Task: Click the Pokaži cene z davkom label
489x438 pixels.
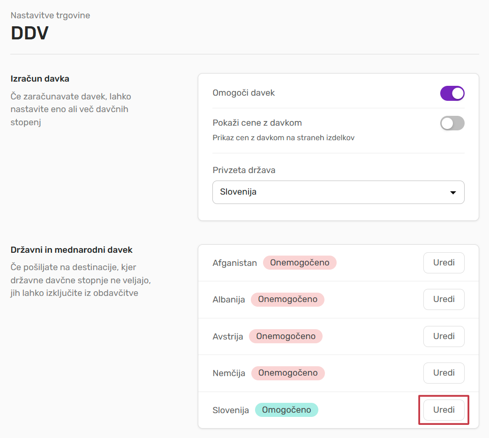Action: click(x=257, y=123)
